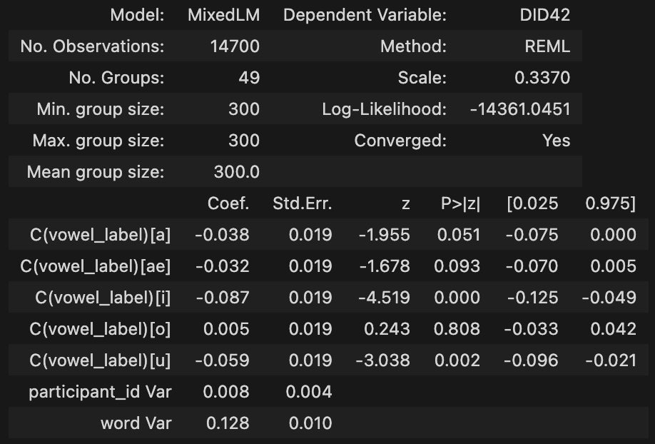The image size is (655, 444).
Task: Select the Scale value 0.3370
Action: click(542, 78)
